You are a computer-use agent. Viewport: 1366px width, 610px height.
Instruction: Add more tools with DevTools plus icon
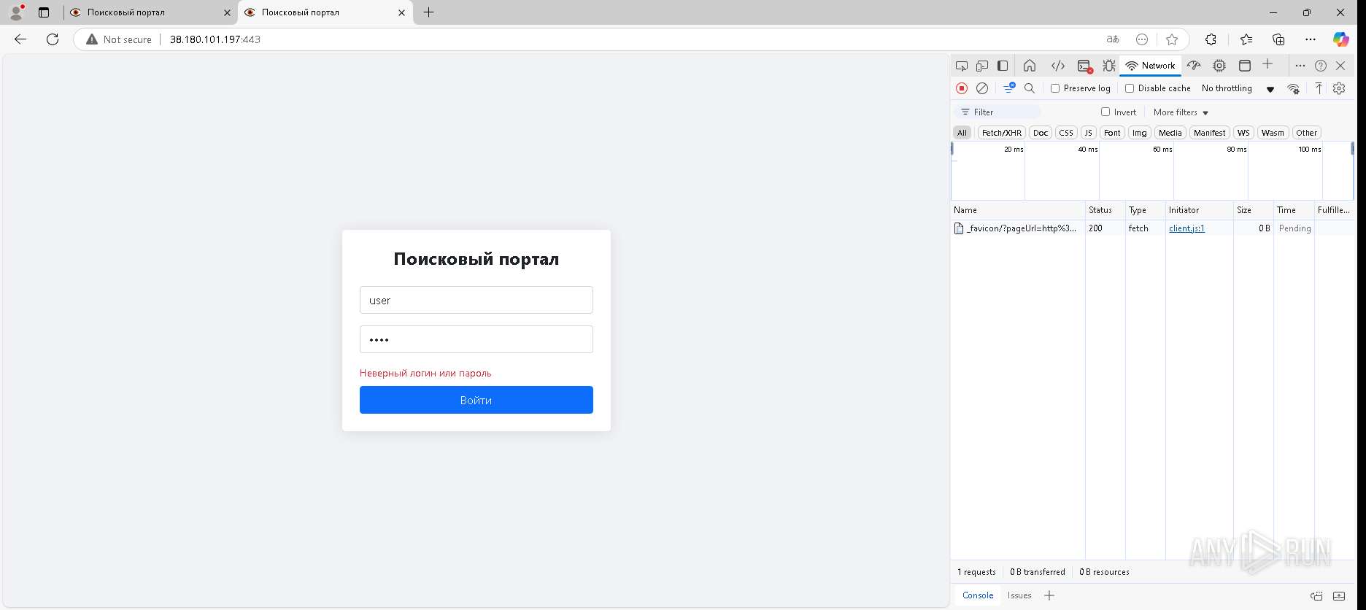click(1267, 65)
